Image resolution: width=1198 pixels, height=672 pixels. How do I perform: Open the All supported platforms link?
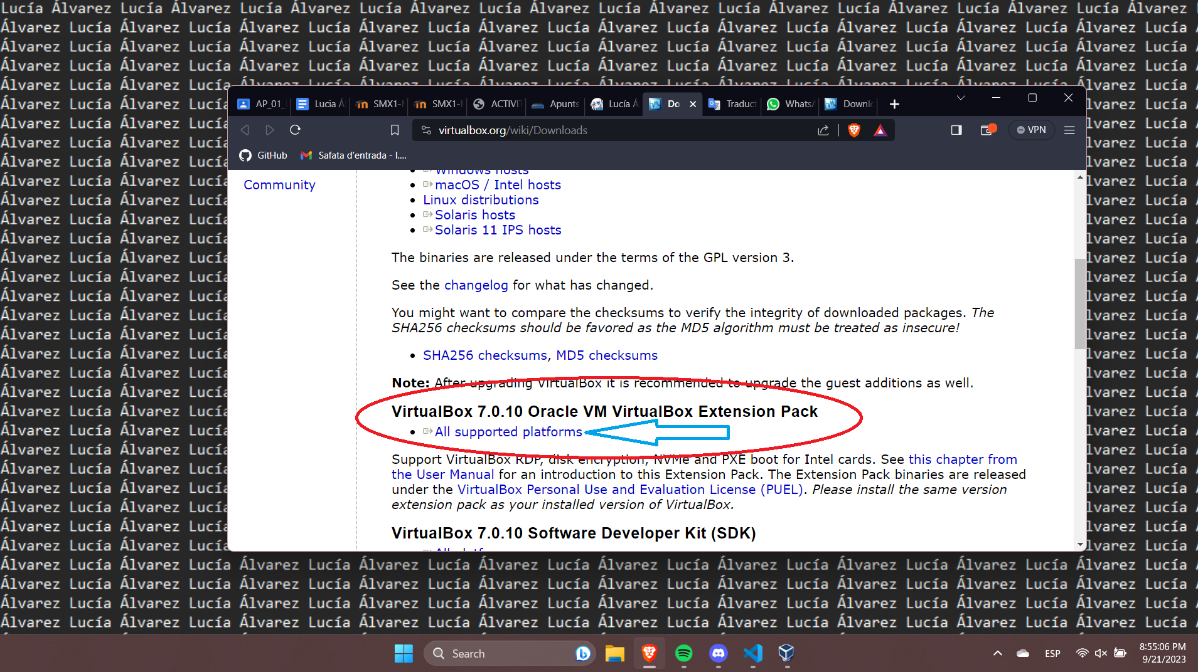point(508,431)
